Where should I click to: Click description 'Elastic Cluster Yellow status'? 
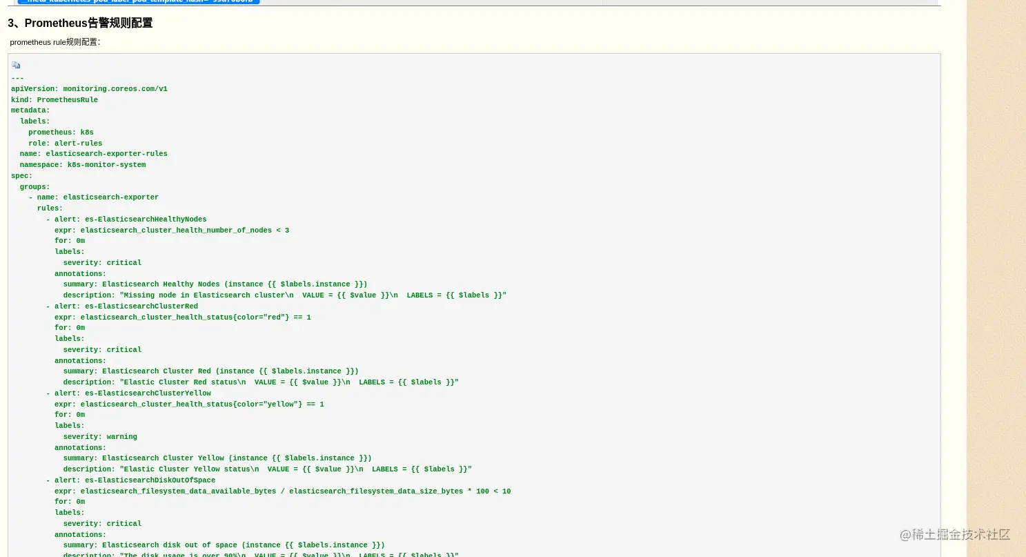tap(268, 469)
